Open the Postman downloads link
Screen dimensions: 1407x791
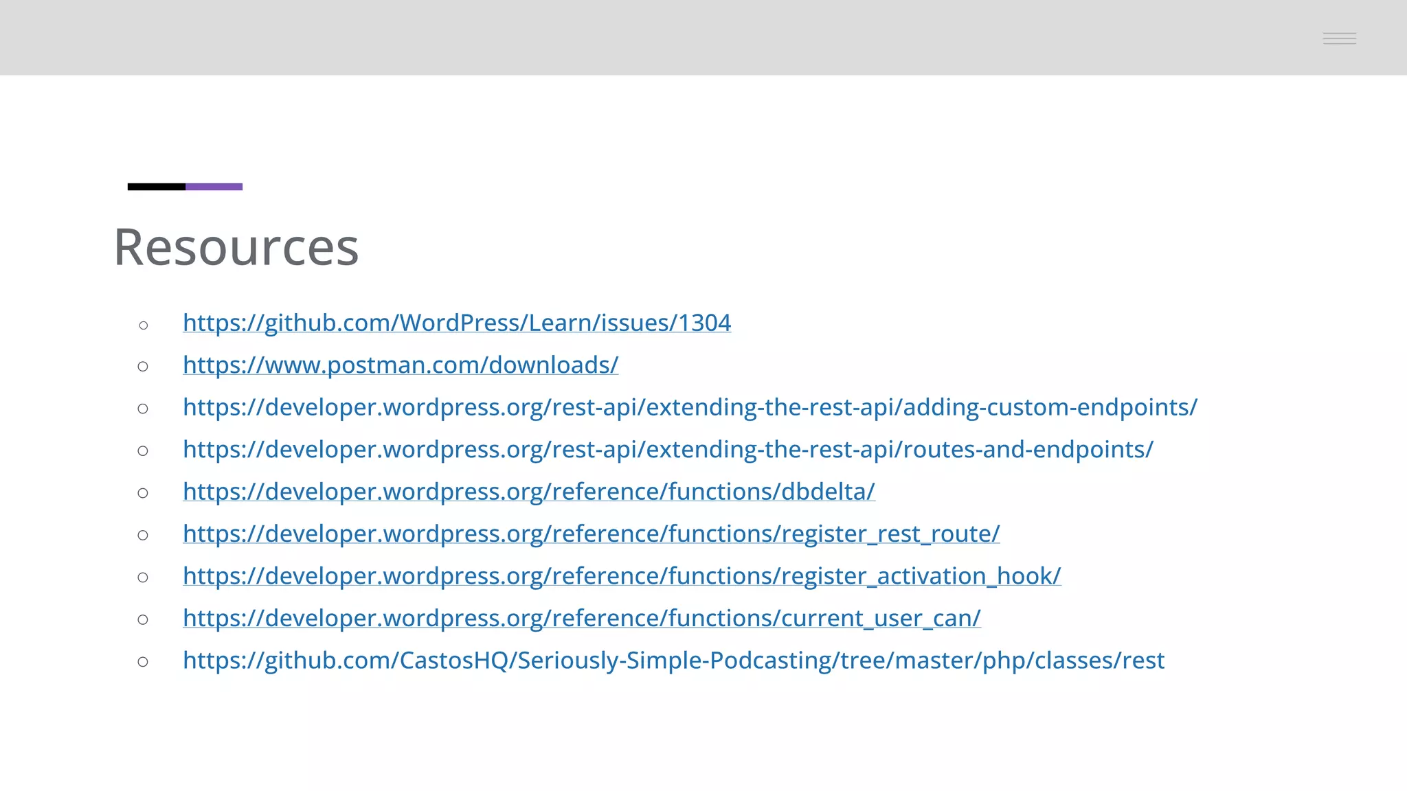(401, 365)
